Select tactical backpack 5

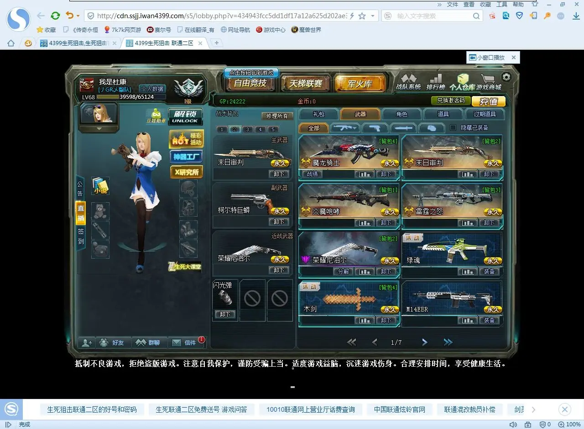click(273, 129)
